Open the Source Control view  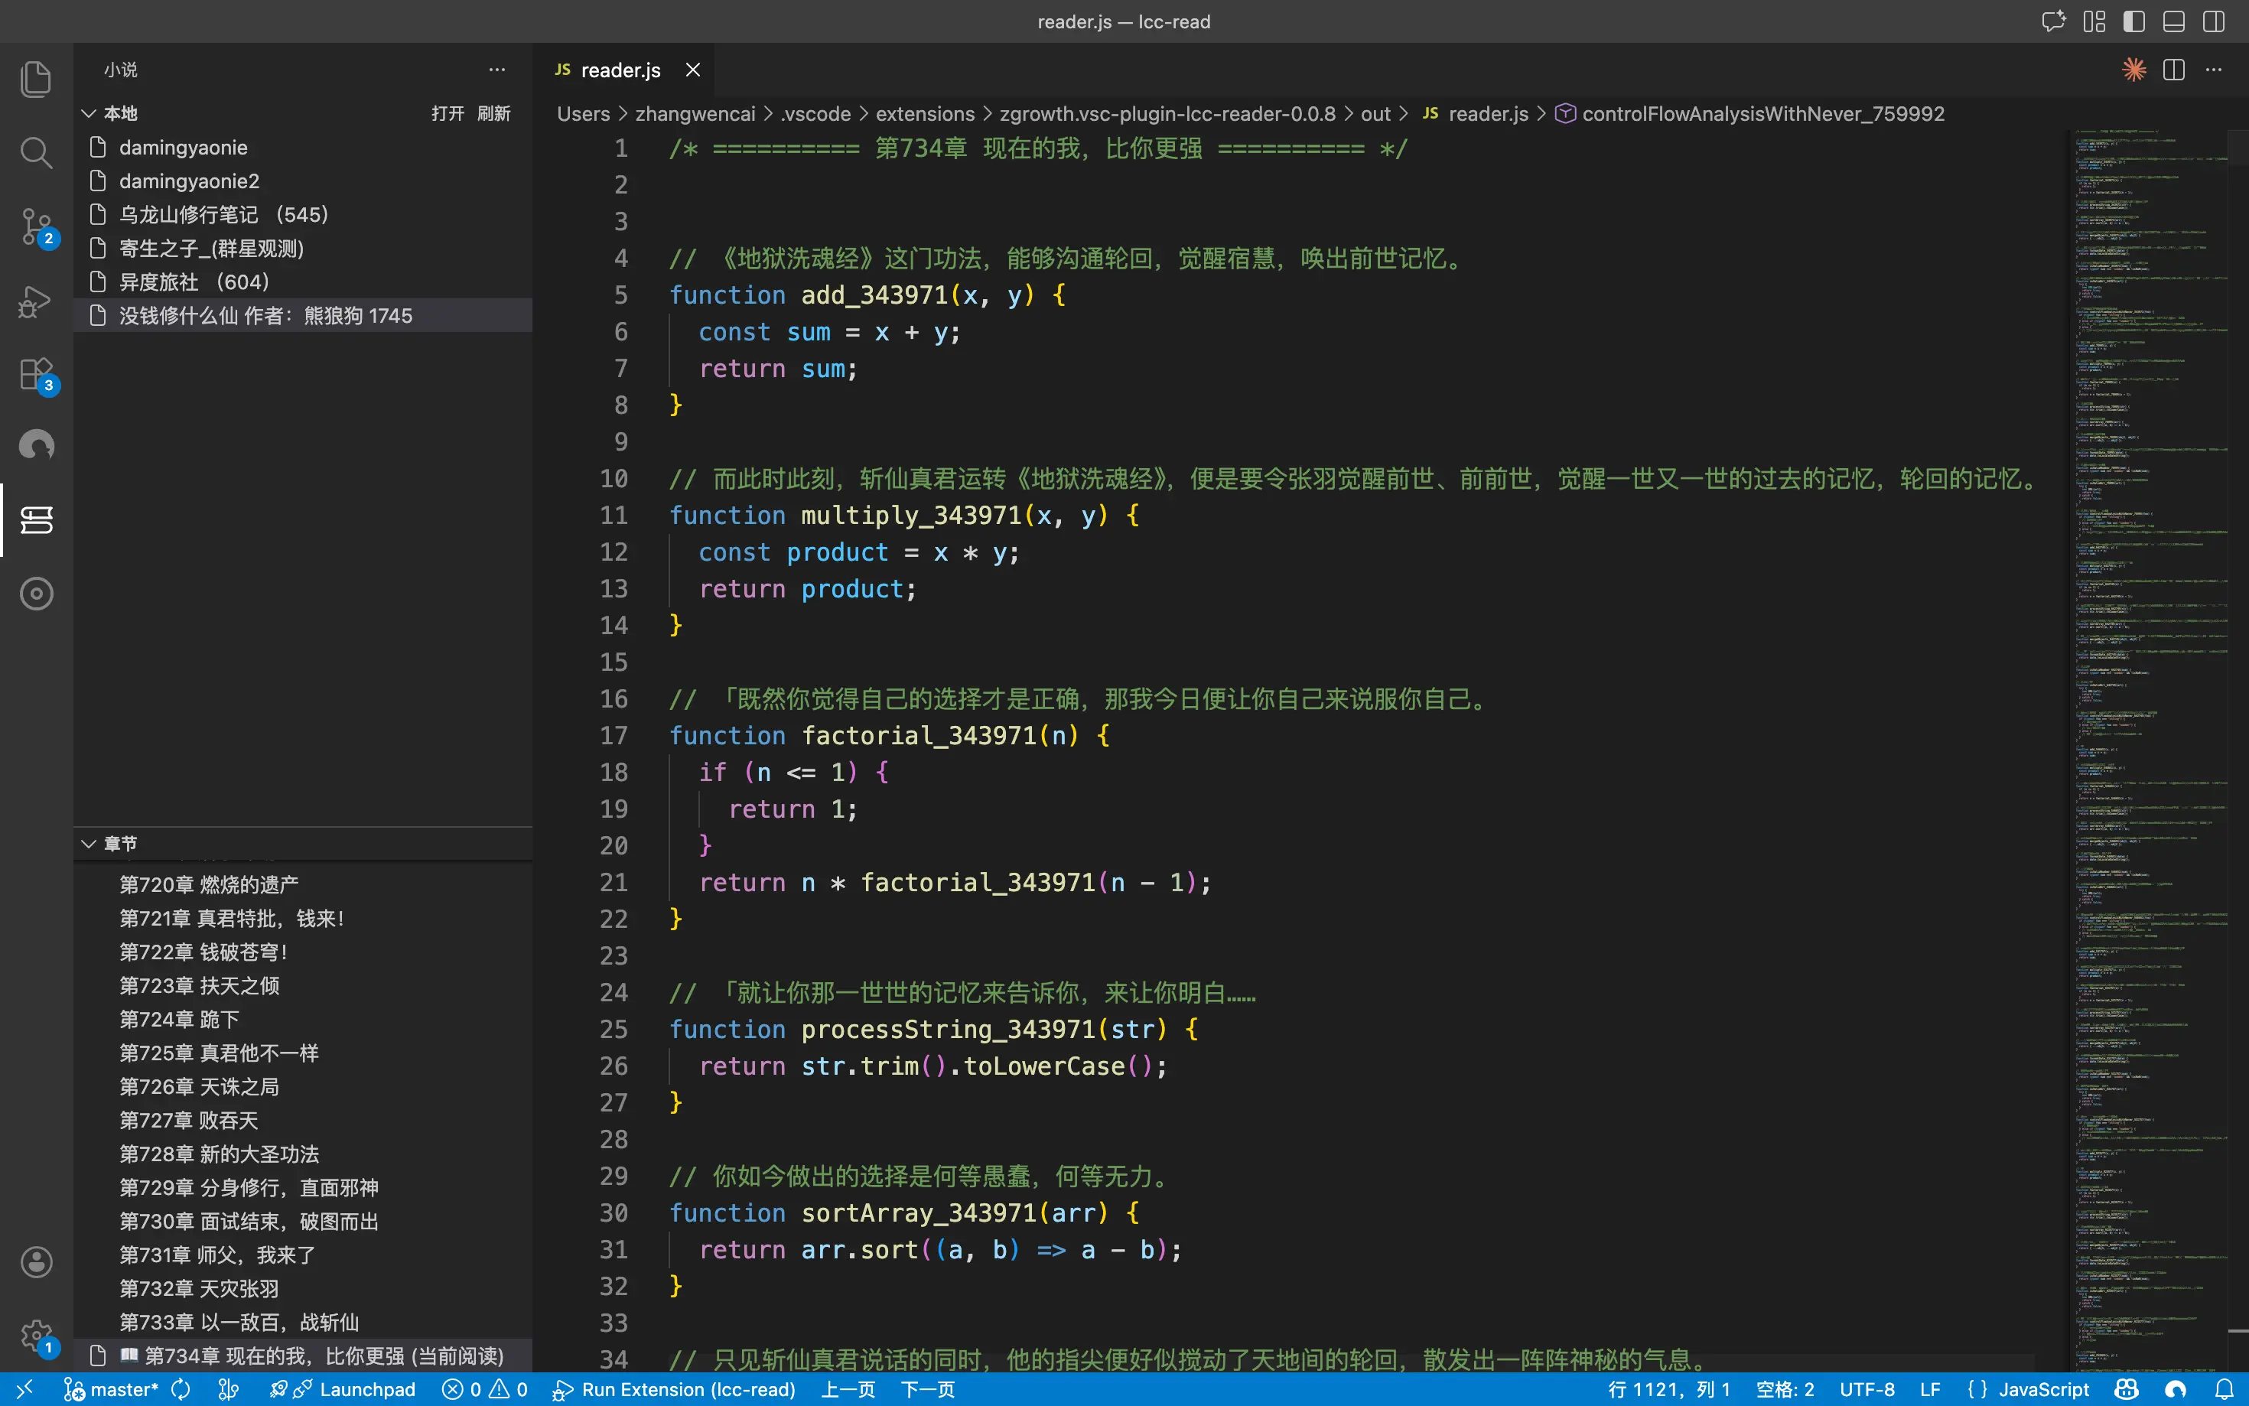pyautogui.click(x=35, y=226)
